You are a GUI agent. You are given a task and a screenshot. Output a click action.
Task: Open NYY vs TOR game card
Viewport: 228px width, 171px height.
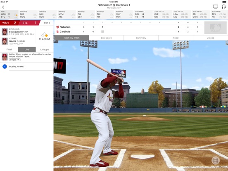(124, 15)
